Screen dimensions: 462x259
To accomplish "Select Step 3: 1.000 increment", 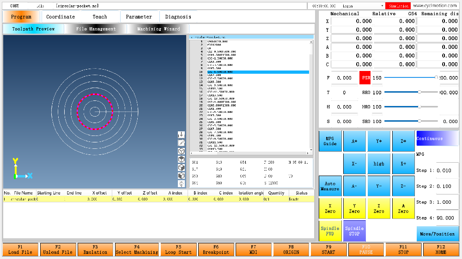I will 437,202.
